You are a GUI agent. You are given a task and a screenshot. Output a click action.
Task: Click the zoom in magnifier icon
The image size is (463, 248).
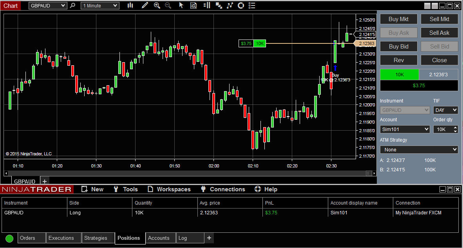click(x=157, y=5)
